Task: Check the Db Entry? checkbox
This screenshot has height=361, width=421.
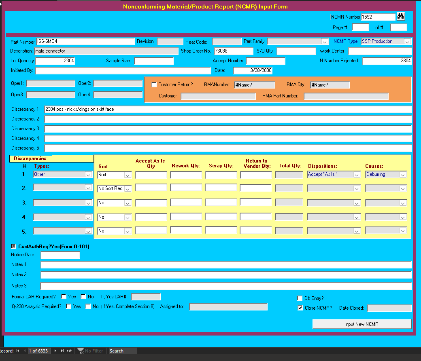Action: tap(300, 298)
